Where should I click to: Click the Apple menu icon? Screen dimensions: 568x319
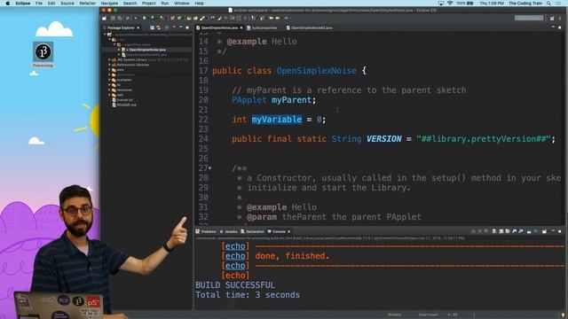[x=7, y=4]
